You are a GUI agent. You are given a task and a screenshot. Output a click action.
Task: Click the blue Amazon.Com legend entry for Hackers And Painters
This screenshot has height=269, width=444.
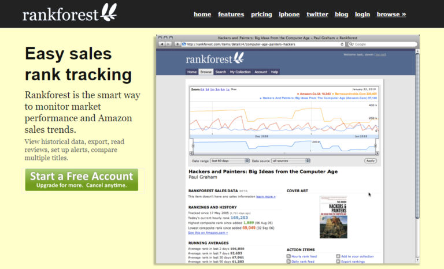click(319, 98)
